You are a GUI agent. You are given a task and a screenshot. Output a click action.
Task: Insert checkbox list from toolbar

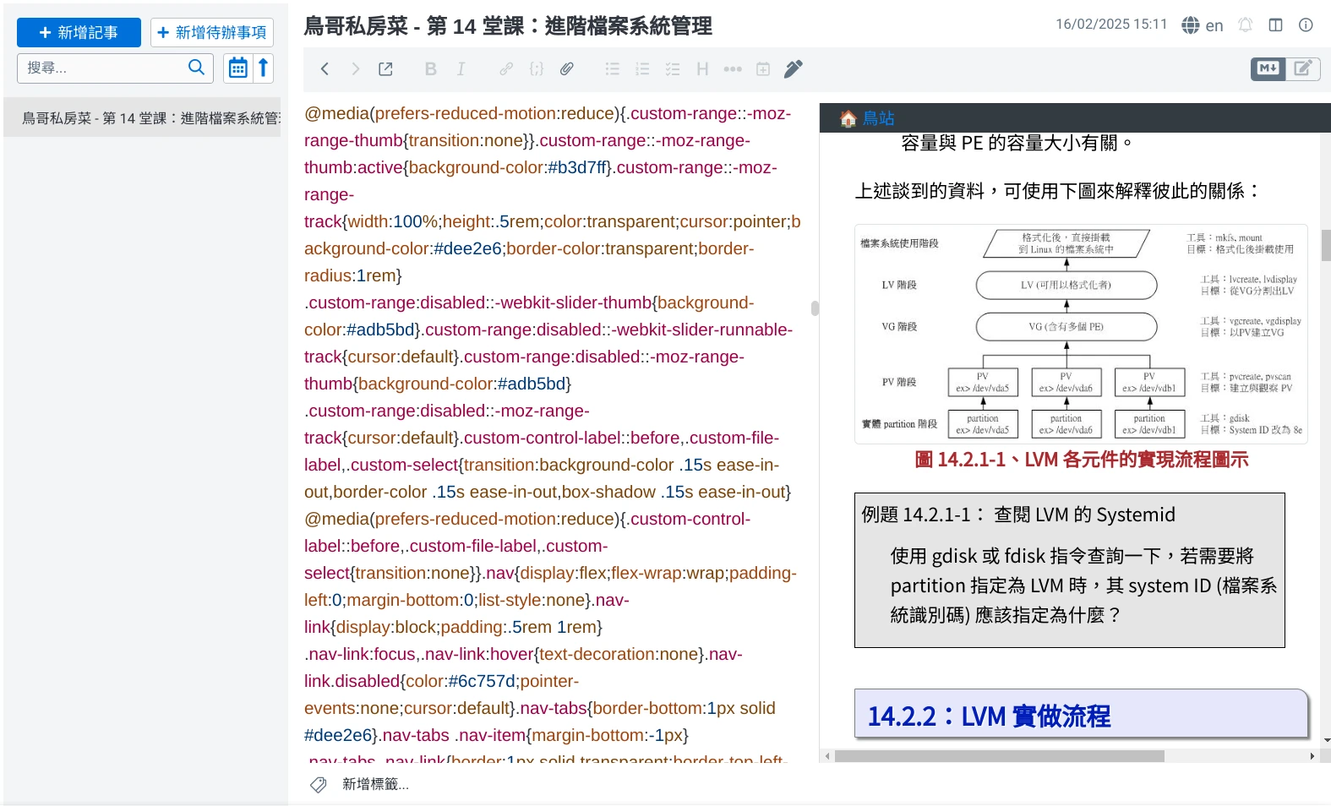(673, 69)
